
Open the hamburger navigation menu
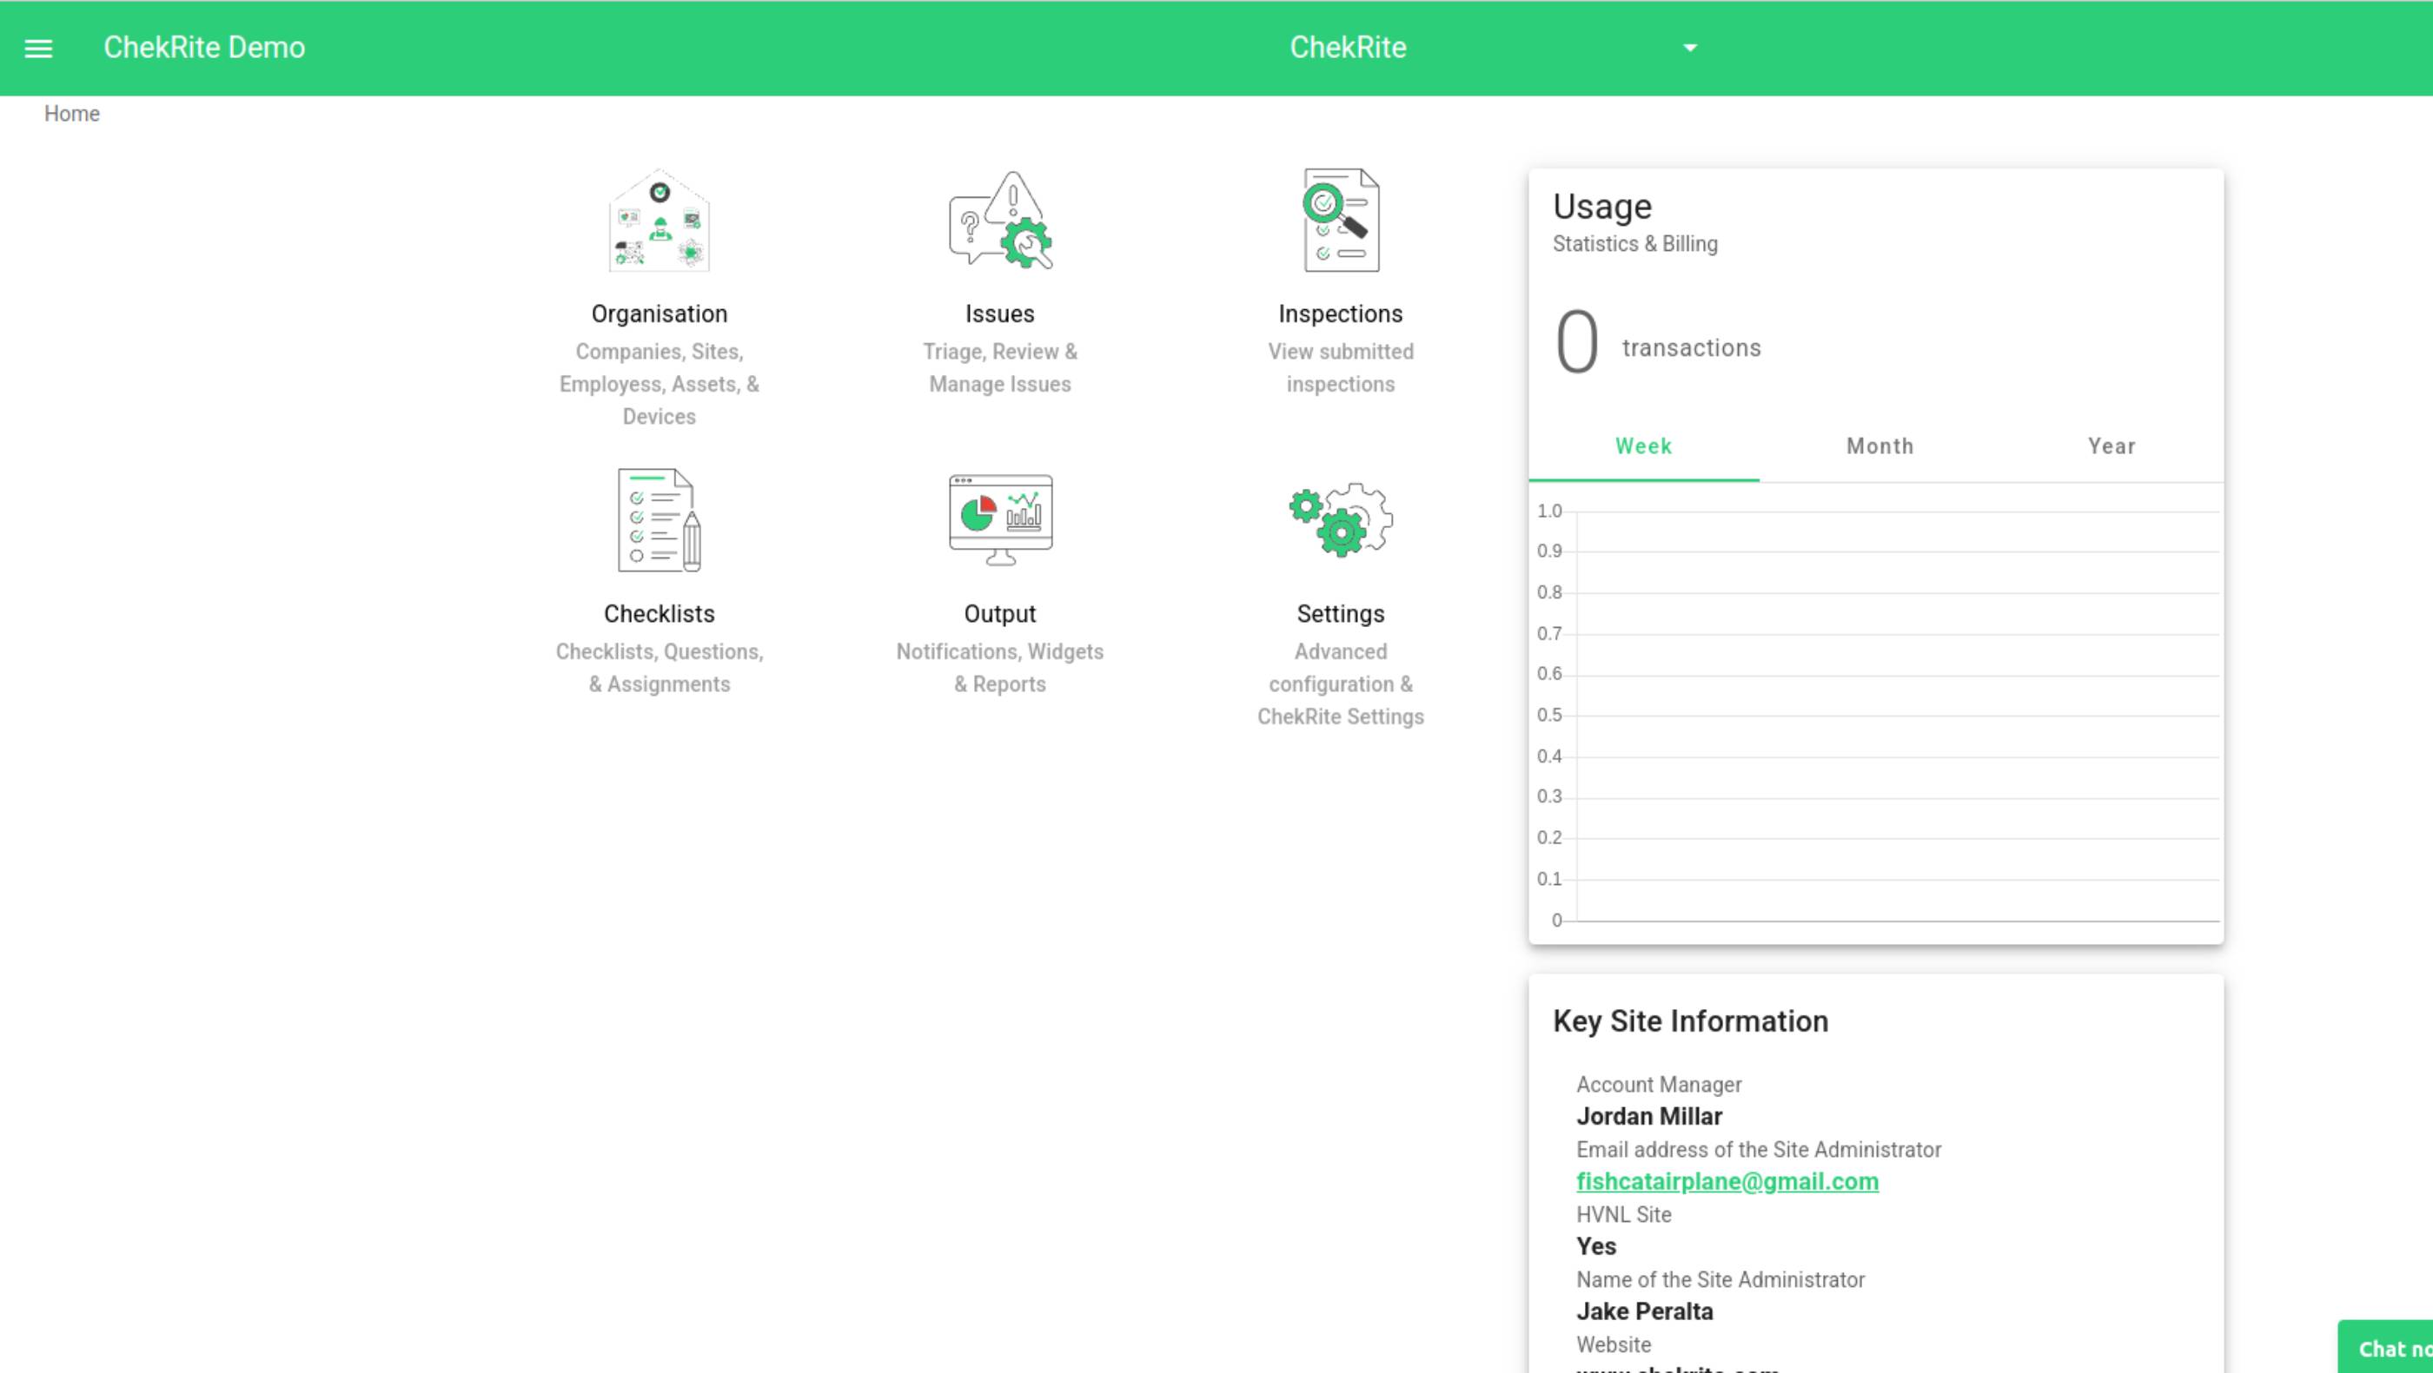37,48
